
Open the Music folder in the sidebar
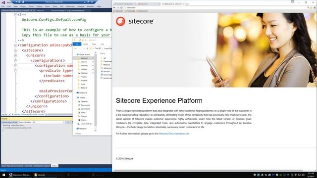[x=82, y=113]
